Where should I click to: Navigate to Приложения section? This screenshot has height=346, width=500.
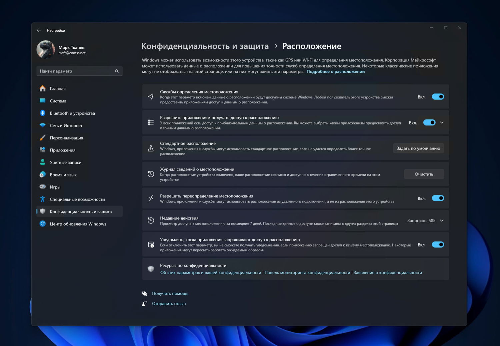click(79, 150)
